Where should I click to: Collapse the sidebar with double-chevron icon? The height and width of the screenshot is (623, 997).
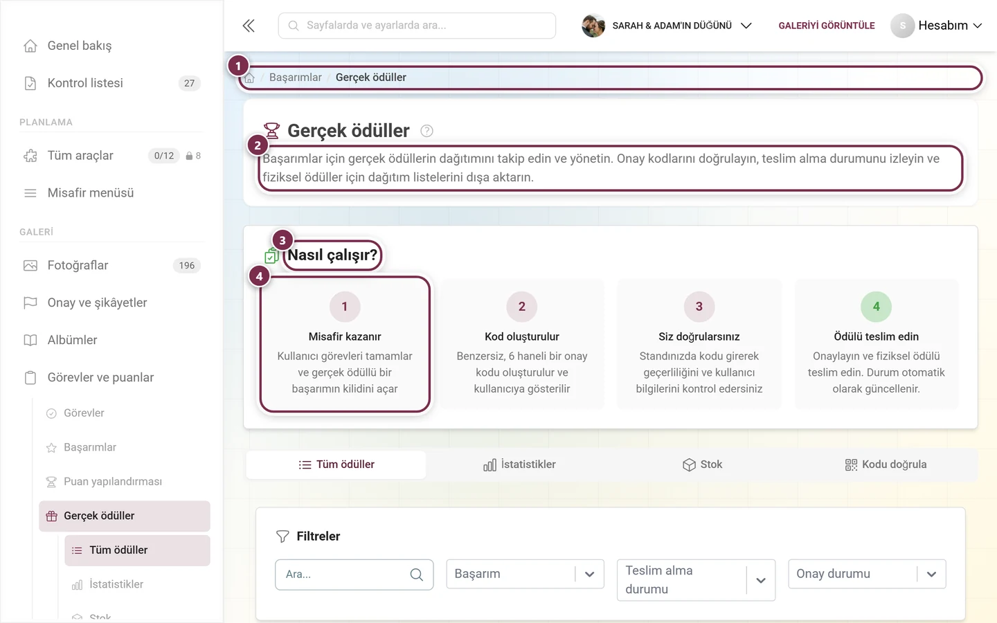pyautogui.click(x=249, y=26)
